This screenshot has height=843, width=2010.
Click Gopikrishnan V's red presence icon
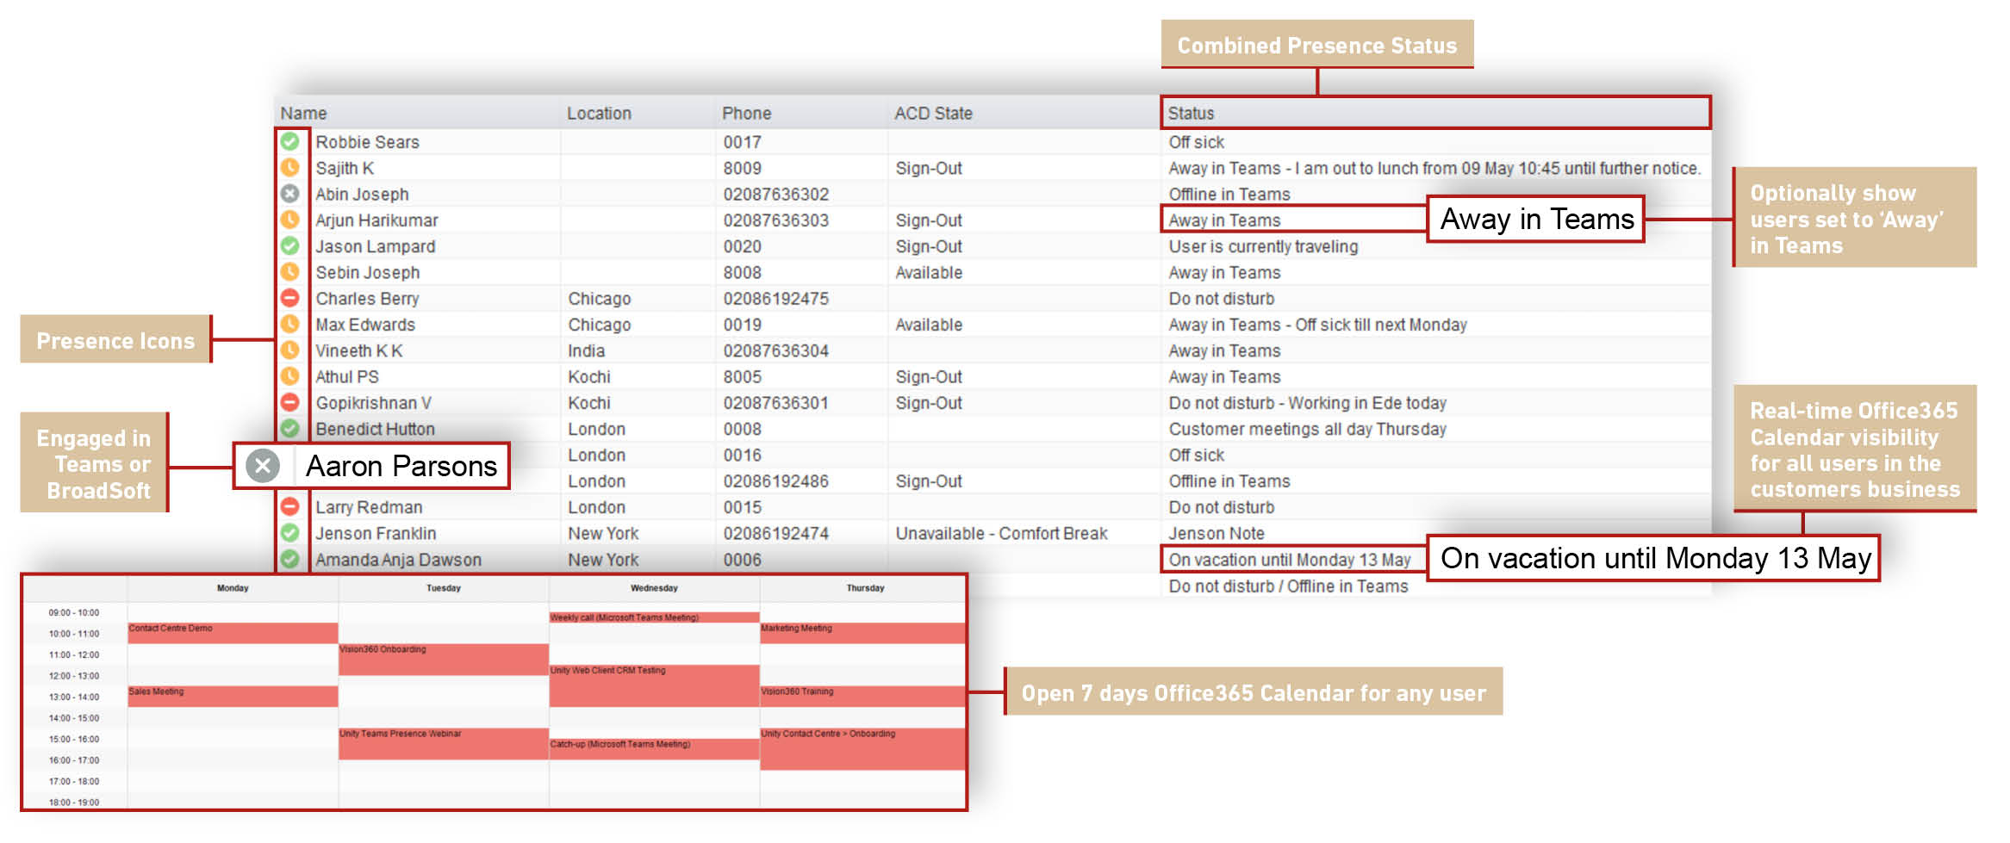pos(290,402)
